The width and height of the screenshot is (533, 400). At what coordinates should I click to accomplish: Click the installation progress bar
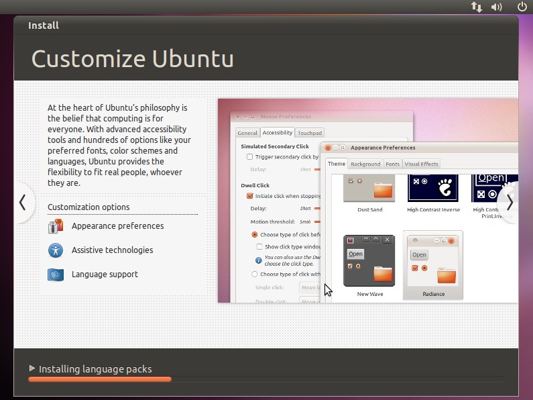pyautogui.click(x=265, y=379)
